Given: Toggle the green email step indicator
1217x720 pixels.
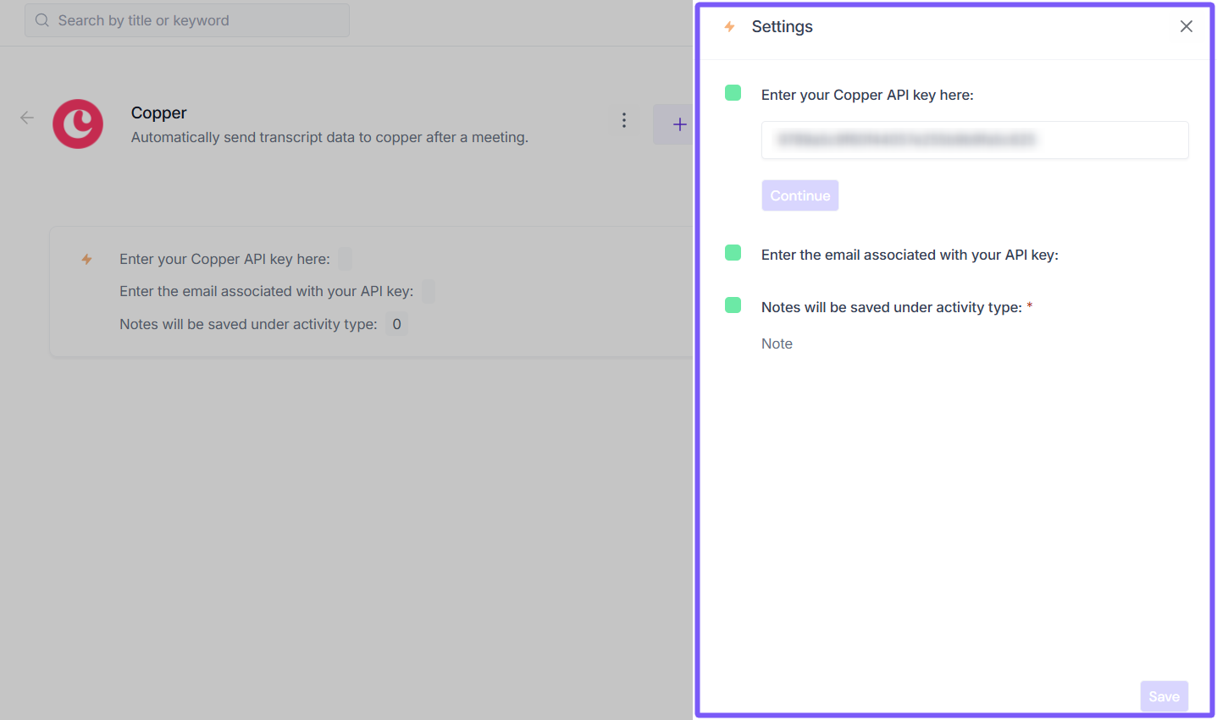Looking at the screenshot, I should tap(733, 253).
